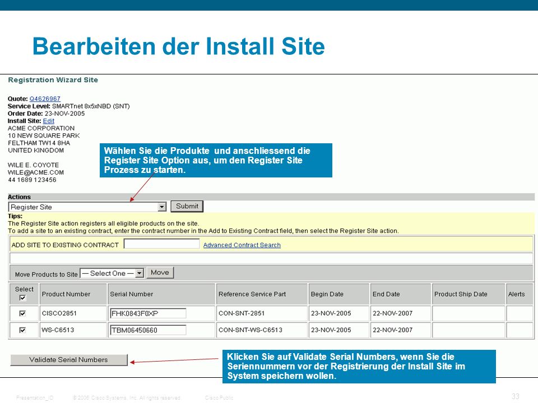The image size is (538, 403).
Task: Click the Registration Wizard Site heading
Action: coord(53,80)
